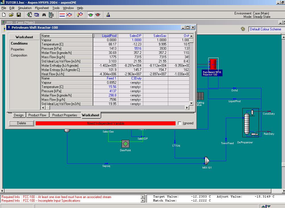The height and width of the screenshot is (208, 285).
Task: Select the Worksheet tab at bottom
Action: (x=91, y=115)
